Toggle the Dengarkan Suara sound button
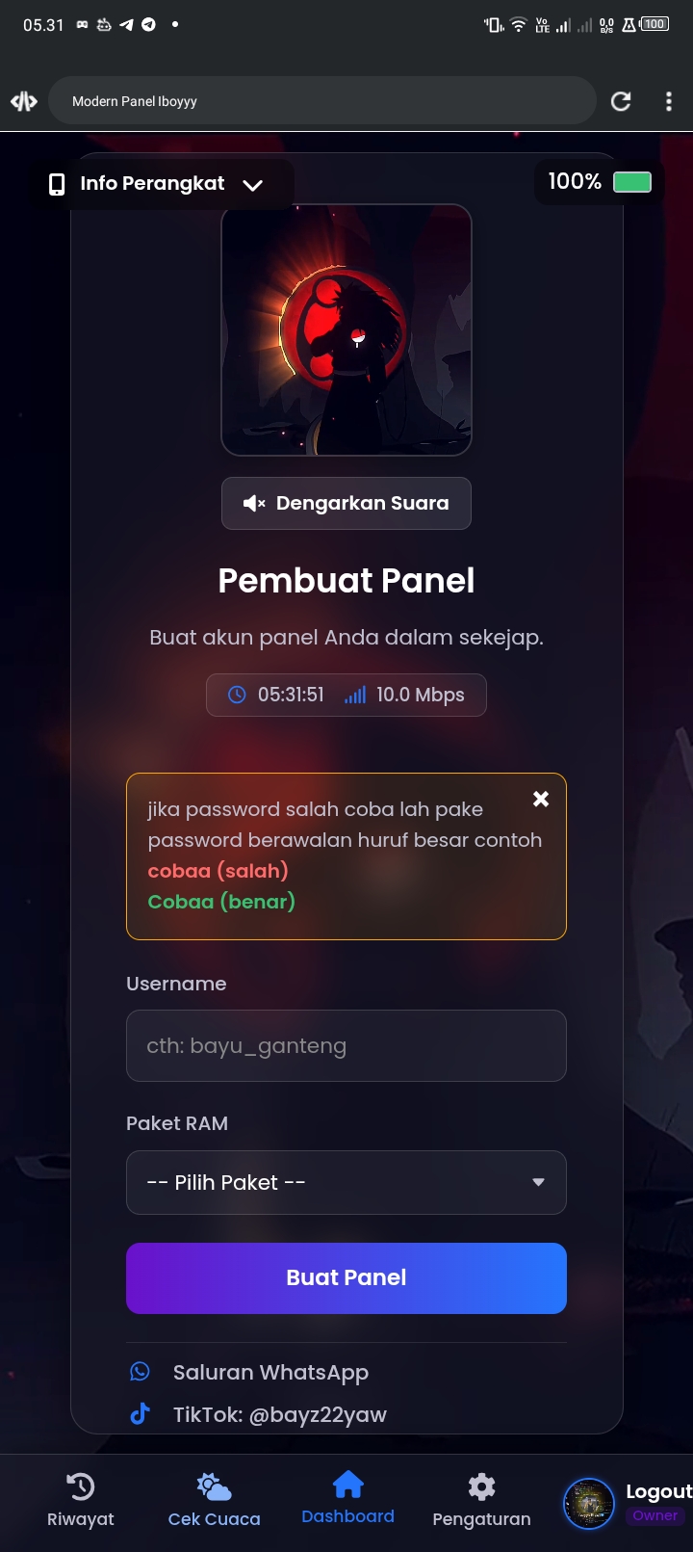Screen dimensions: 693x1552 pyautogui.click(x=346, y=503)
